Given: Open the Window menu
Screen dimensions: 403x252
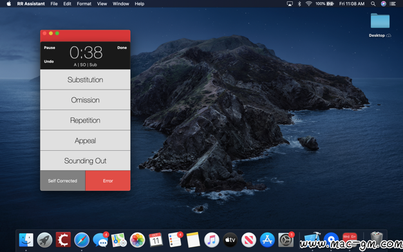Looking at the screenshot, I should point(121,4).
